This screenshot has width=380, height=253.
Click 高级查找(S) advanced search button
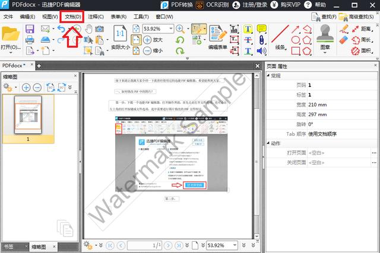[x=356, y=17]
